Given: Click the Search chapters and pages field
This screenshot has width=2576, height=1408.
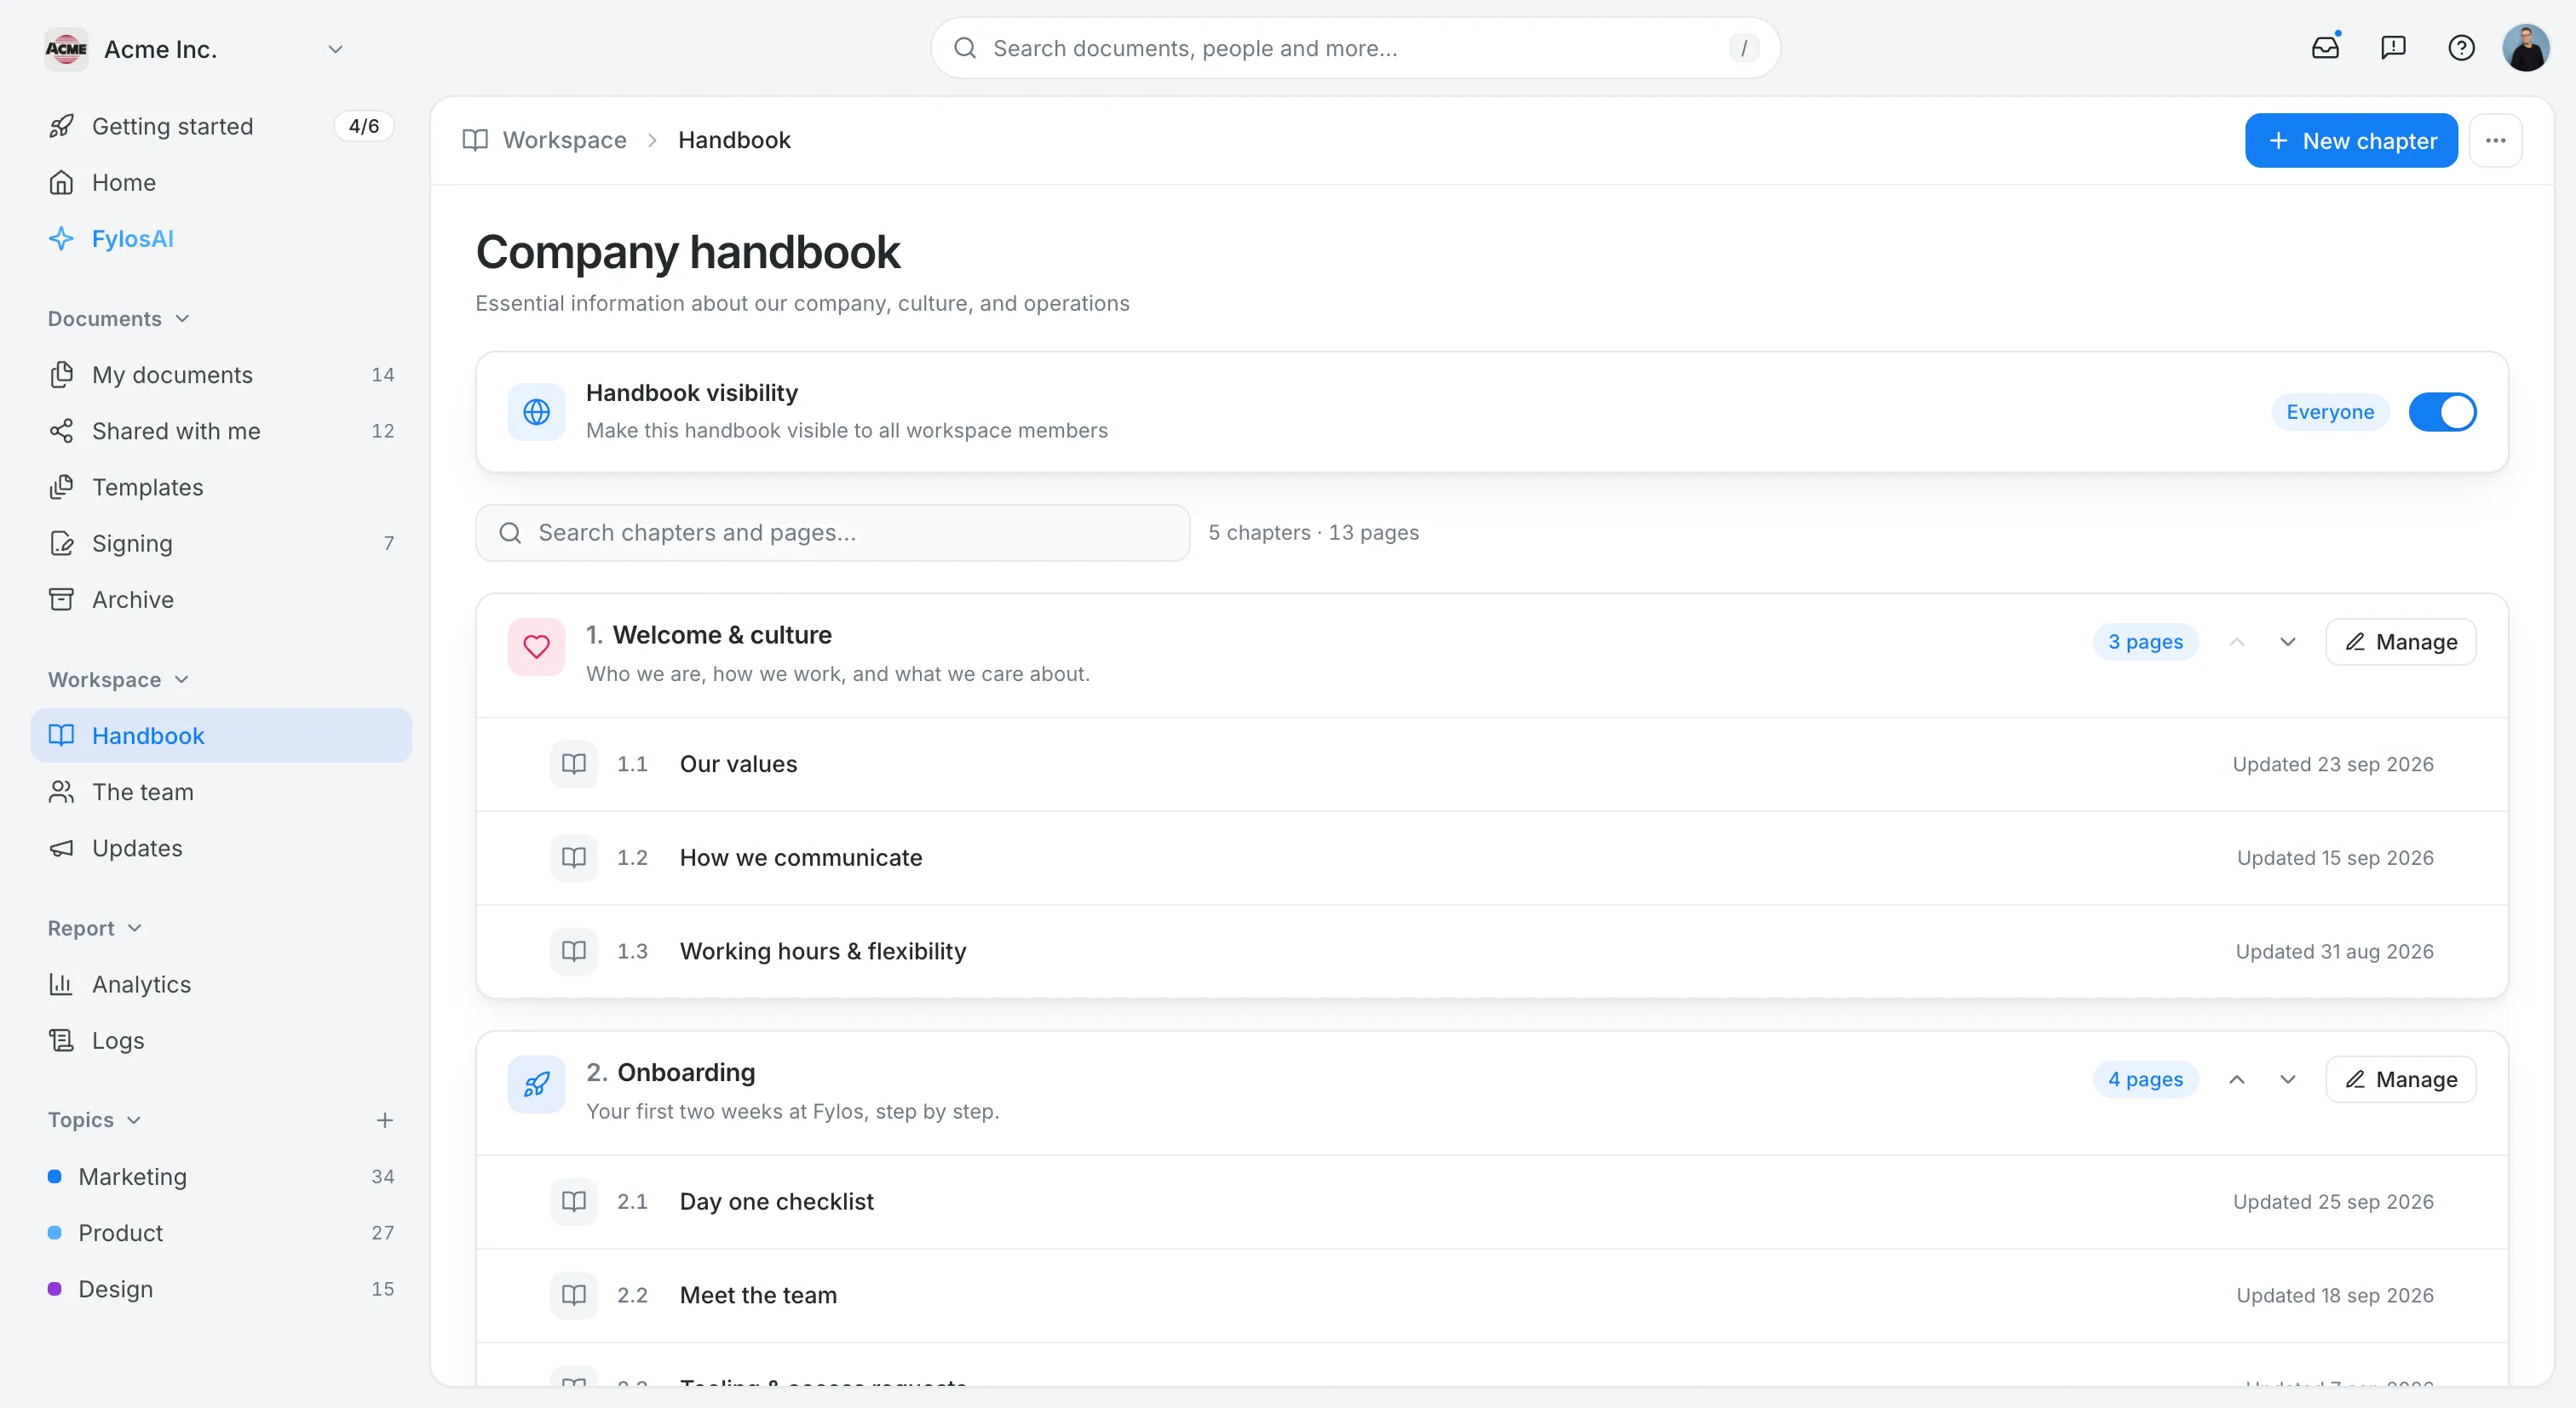Looking at the screenshot, I should (832, 533).
